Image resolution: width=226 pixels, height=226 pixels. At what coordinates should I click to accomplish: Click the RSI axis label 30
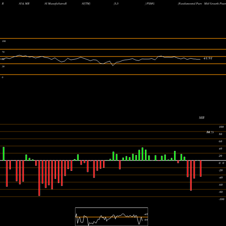click(3, 66)
